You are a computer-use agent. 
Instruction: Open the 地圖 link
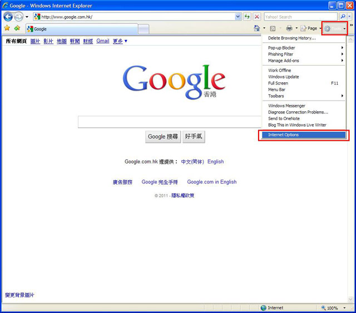pyautogui.click(x=62, y=41)
